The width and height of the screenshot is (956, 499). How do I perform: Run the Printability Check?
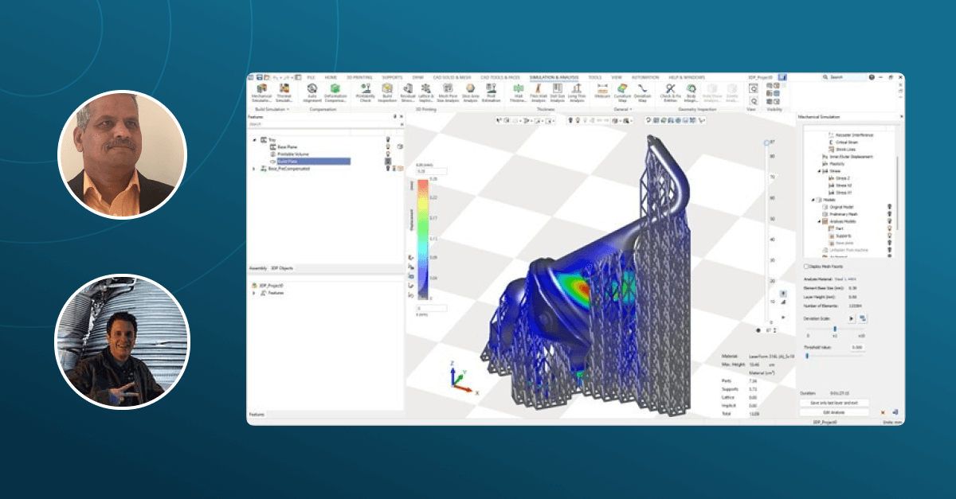pos(365,92)
